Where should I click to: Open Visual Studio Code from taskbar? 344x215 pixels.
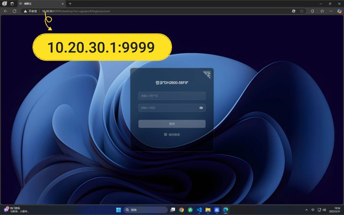point(199,210)
